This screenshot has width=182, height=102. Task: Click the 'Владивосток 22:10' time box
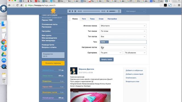coord(53,55)
